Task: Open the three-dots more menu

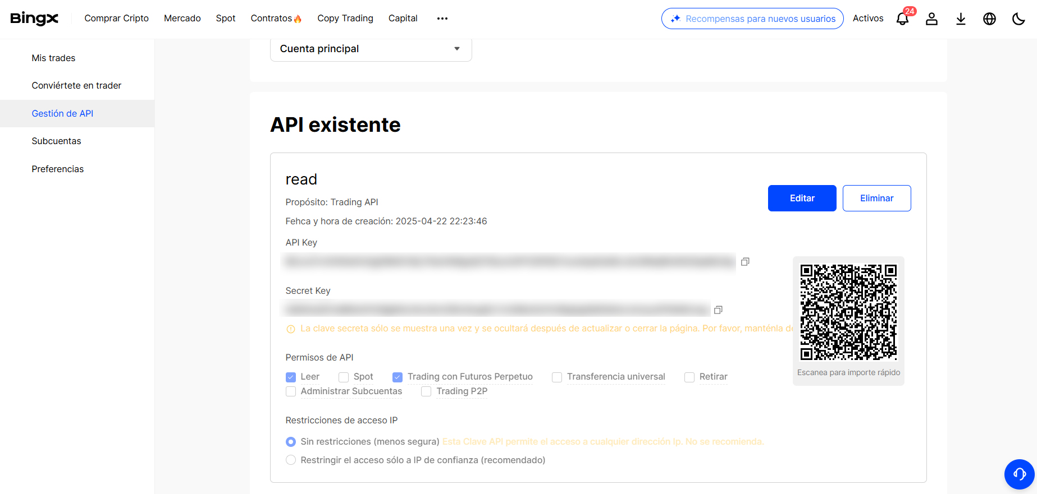Action: point(442,19)
